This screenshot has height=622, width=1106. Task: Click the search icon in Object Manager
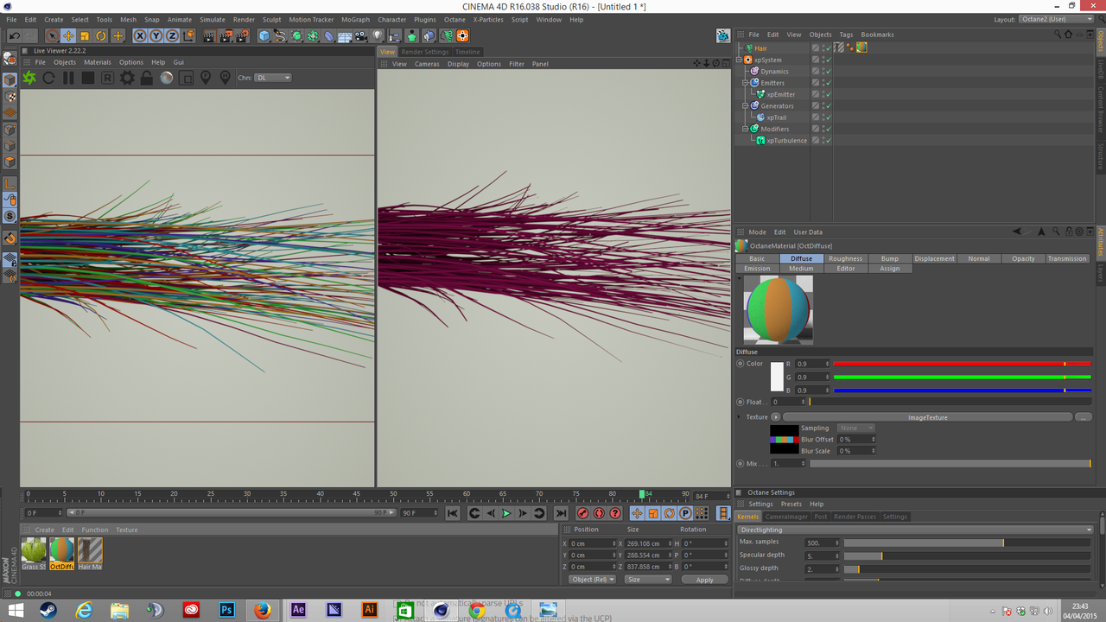(1058, 35)
